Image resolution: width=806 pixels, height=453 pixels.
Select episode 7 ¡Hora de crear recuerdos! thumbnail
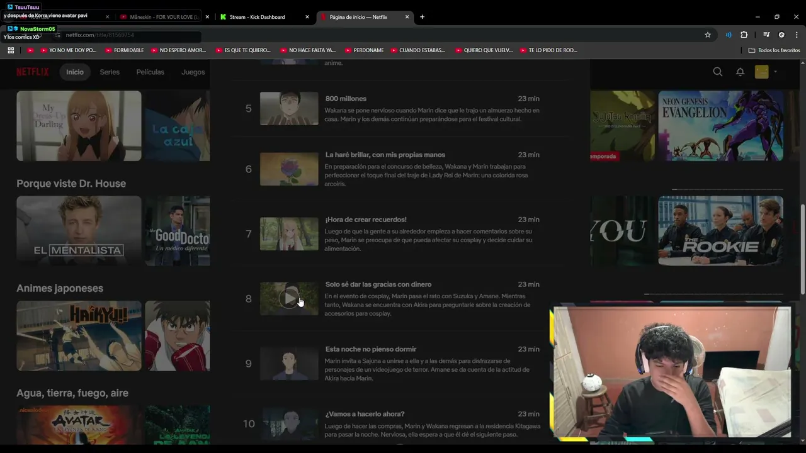[x=289, y=233]
